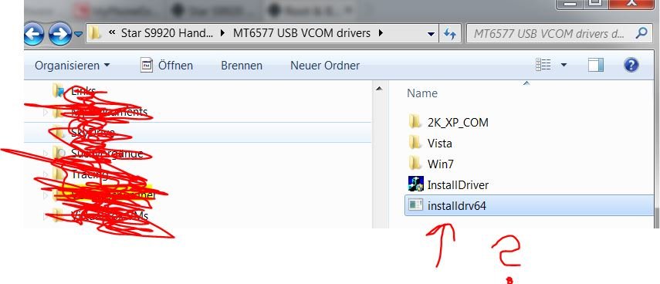
Task: Toggle the preview pane icon
Action: point(595,66)
